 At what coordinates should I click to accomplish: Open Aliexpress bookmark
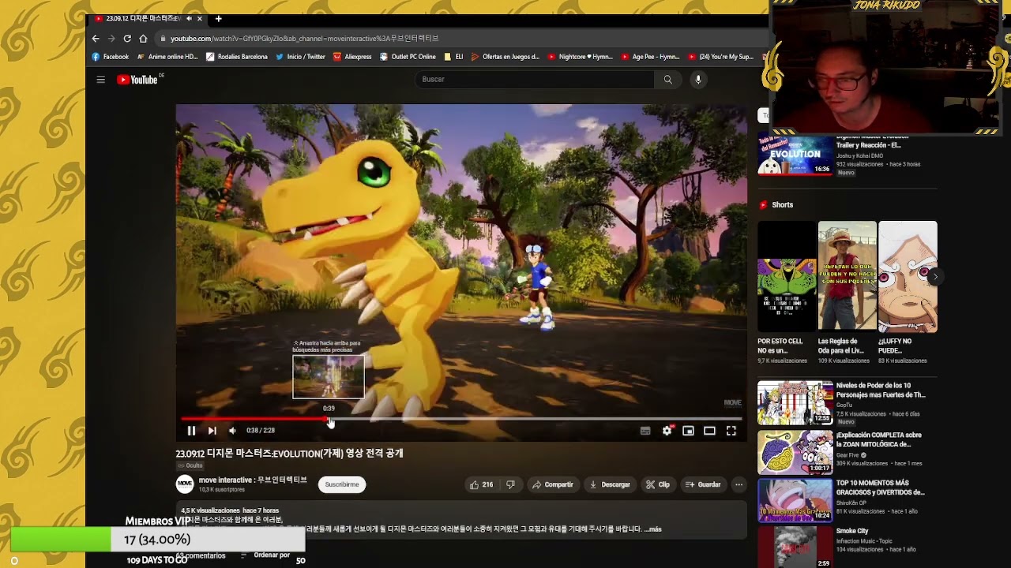click(x=352, y=57)
